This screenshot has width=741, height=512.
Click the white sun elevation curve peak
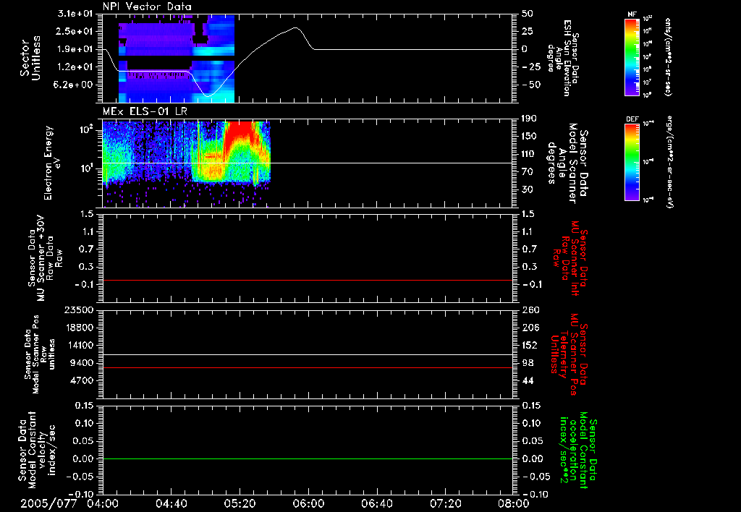(x=296, y=27)
